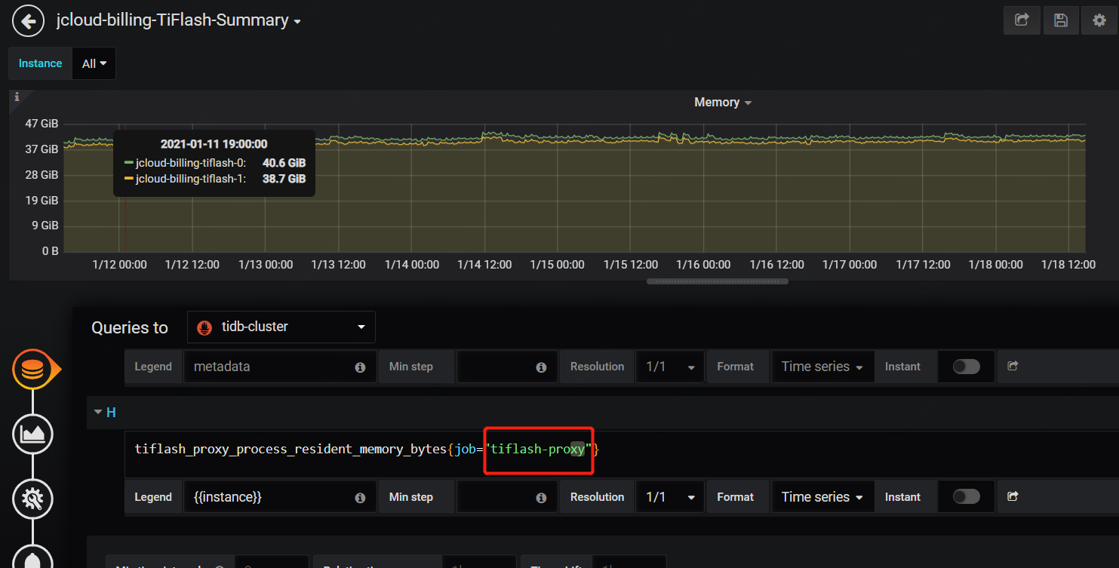Click the panel info corner icon

17,97
